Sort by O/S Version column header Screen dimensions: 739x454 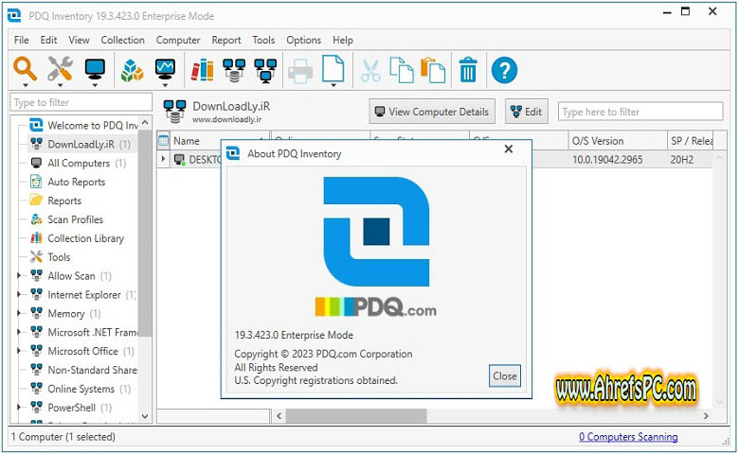click(x=618, y=141)
